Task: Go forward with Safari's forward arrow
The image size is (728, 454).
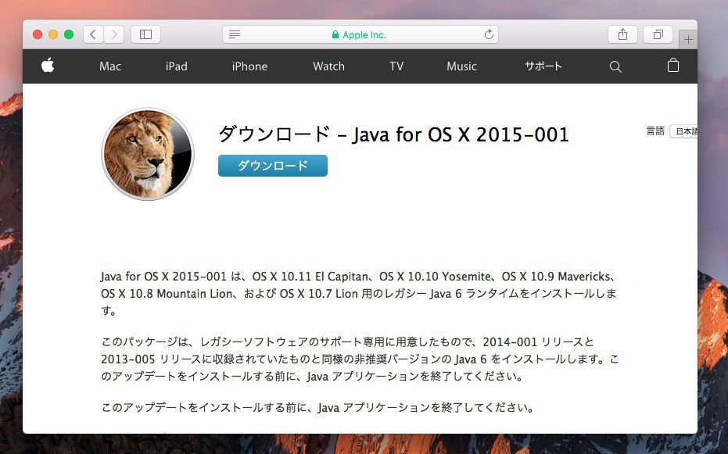Action: pos(113,34)
